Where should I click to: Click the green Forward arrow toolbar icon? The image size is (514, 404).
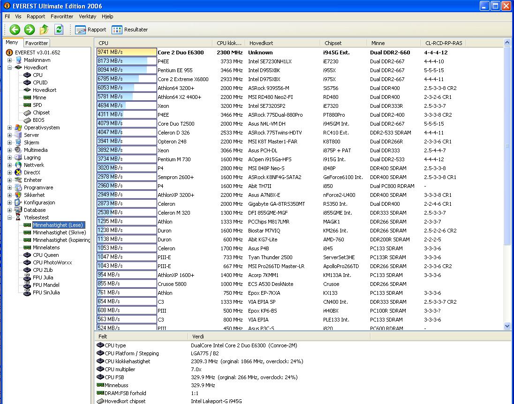[x=30, y=30]
